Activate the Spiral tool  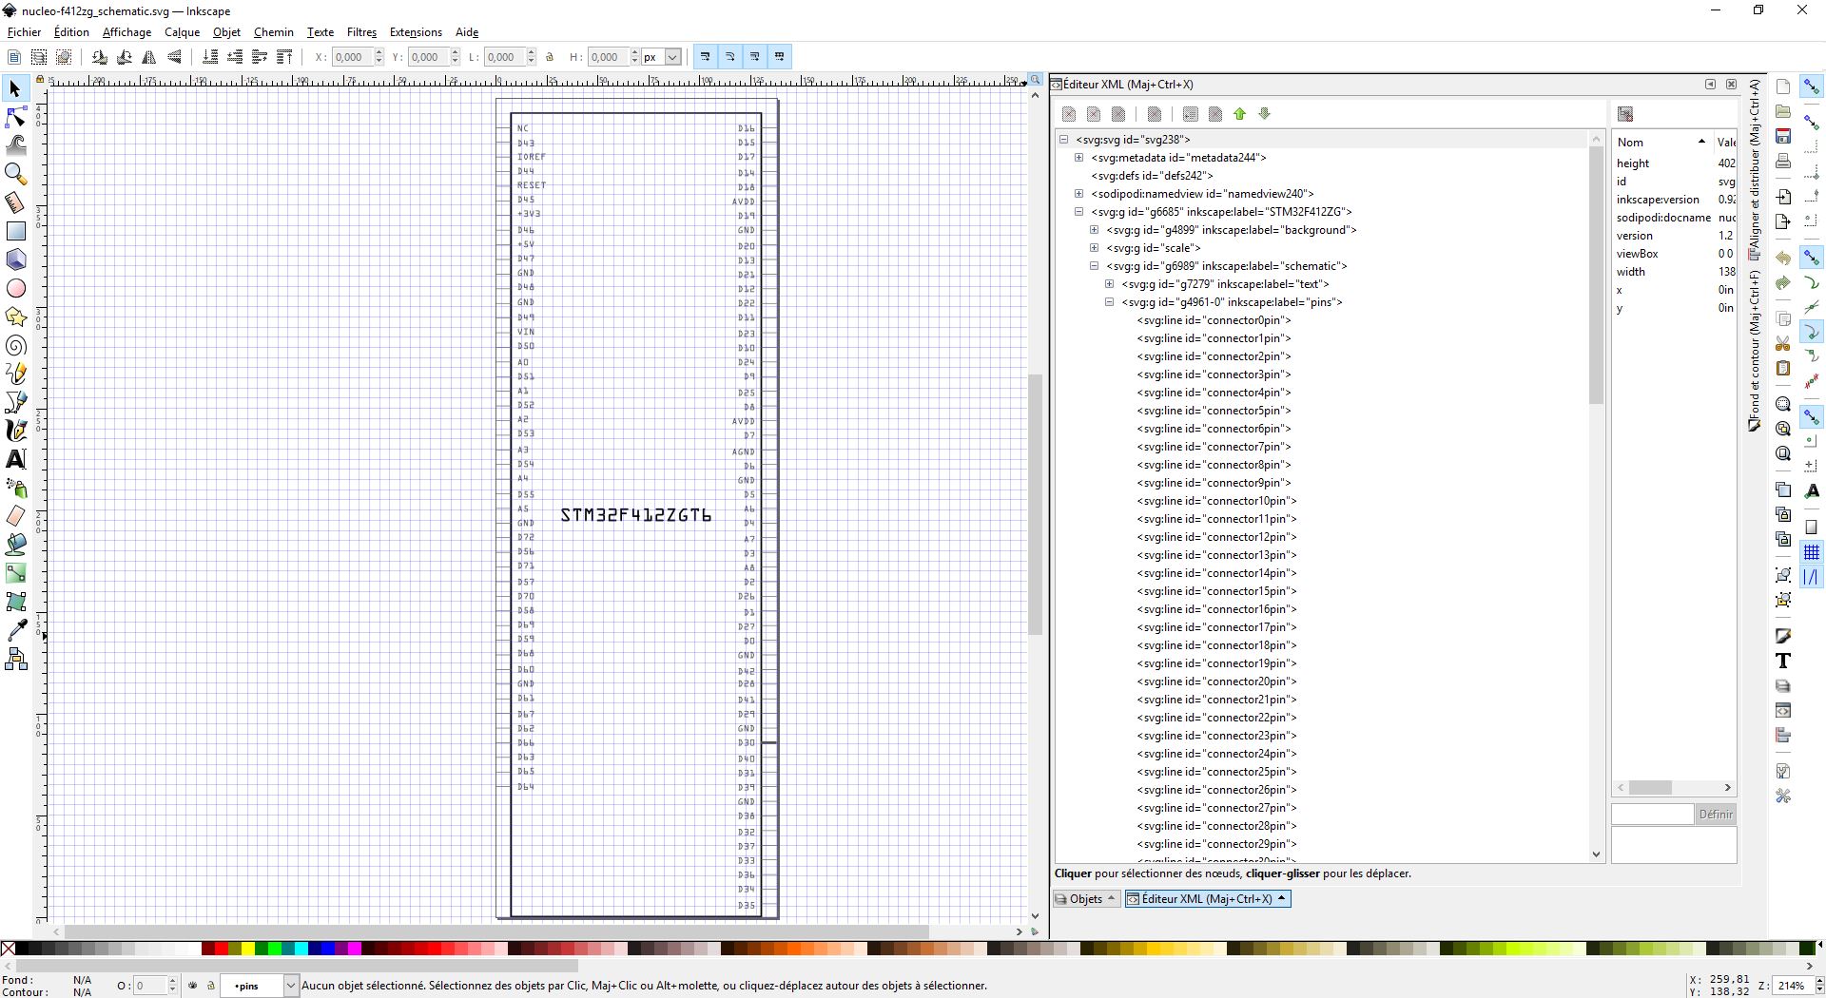click(x=16, y=345)
